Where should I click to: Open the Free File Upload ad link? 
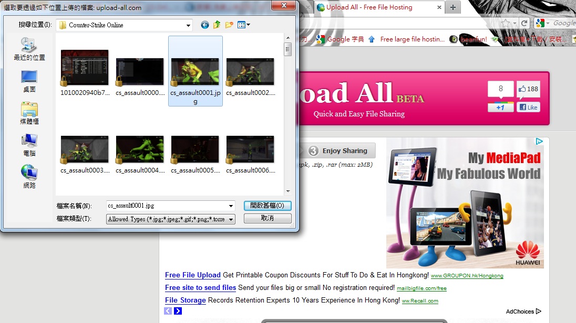[192, 275]
